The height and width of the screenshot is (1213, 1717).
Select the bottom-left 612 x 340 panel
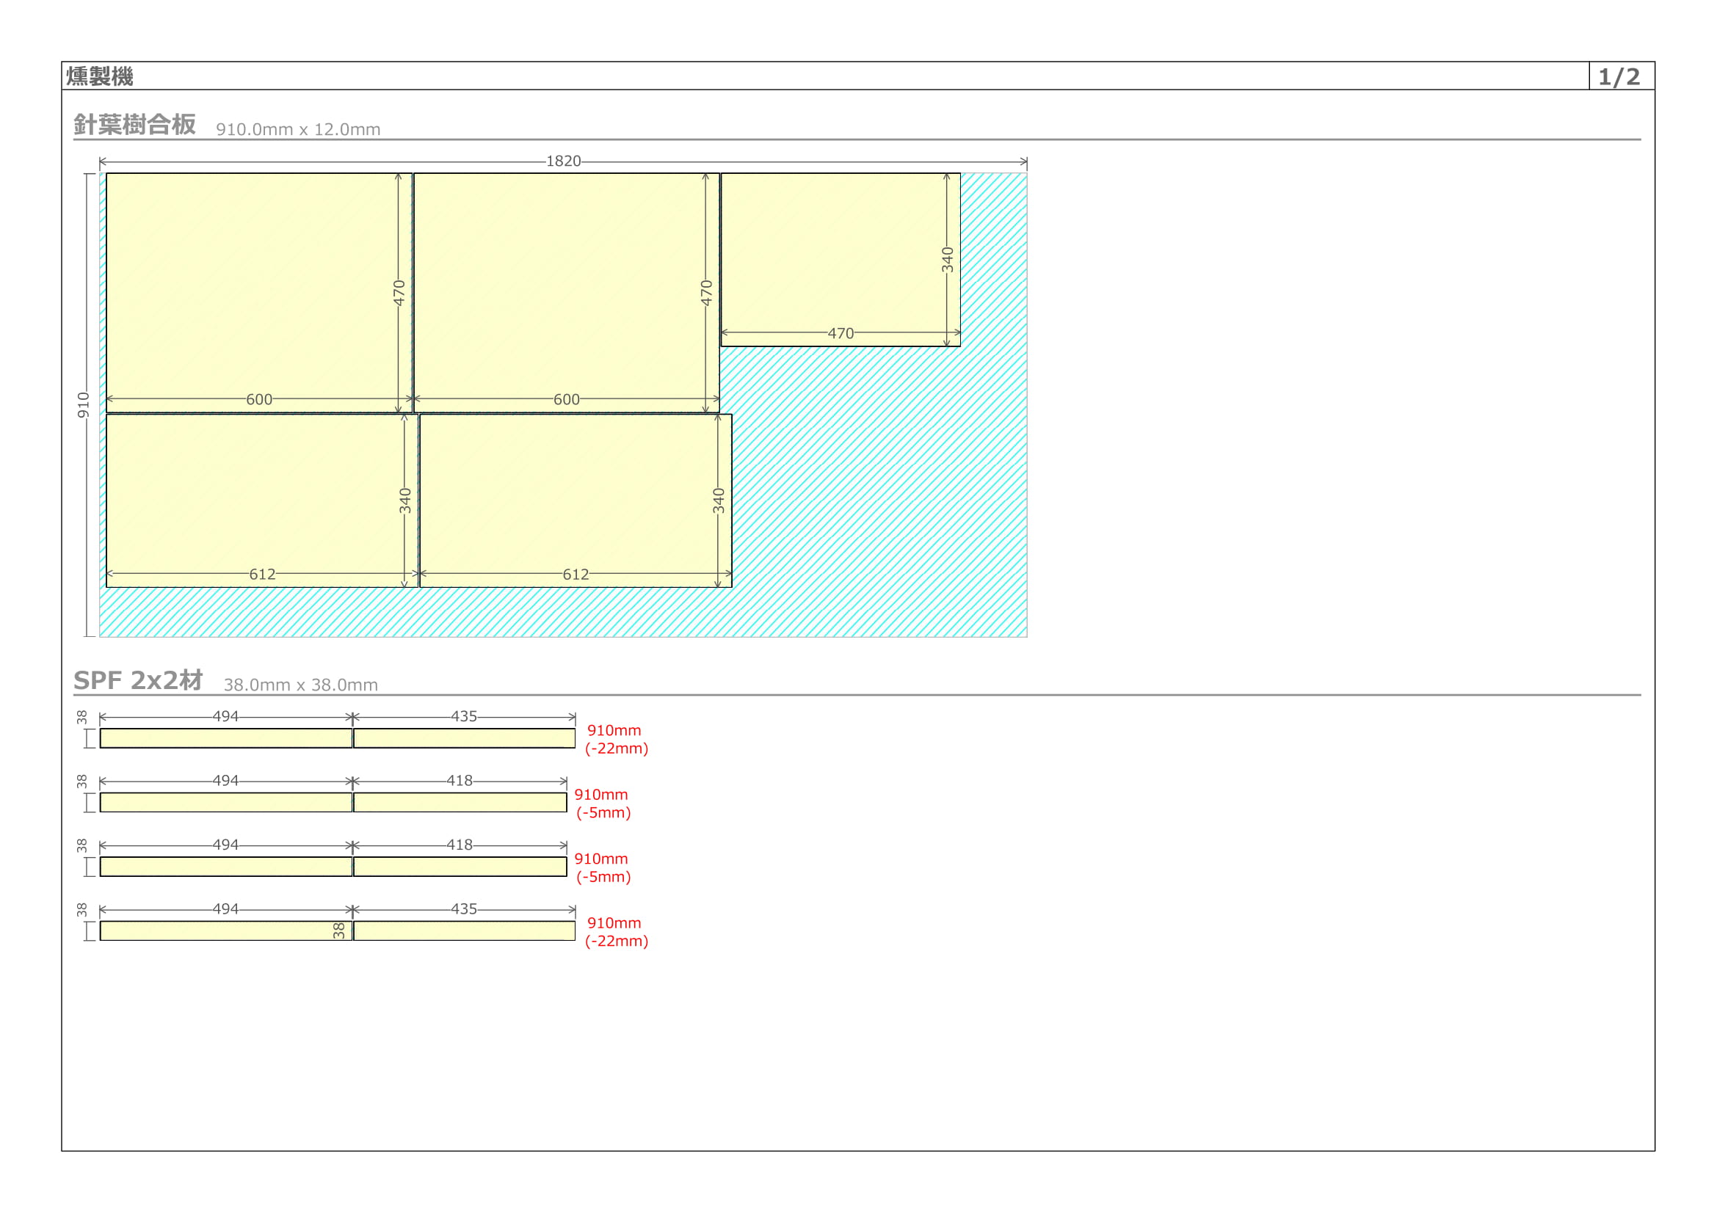(x=262, y=500)
